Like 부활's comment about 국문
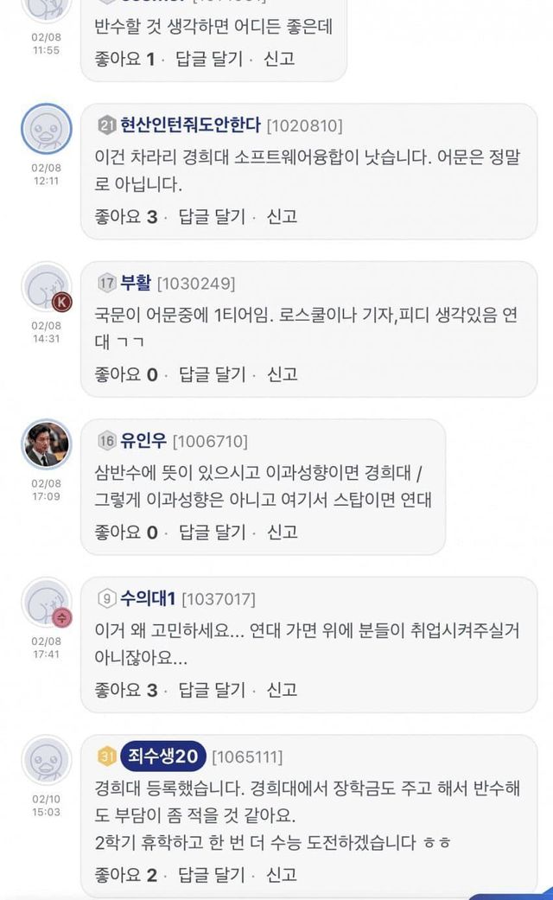 [125, 374]
